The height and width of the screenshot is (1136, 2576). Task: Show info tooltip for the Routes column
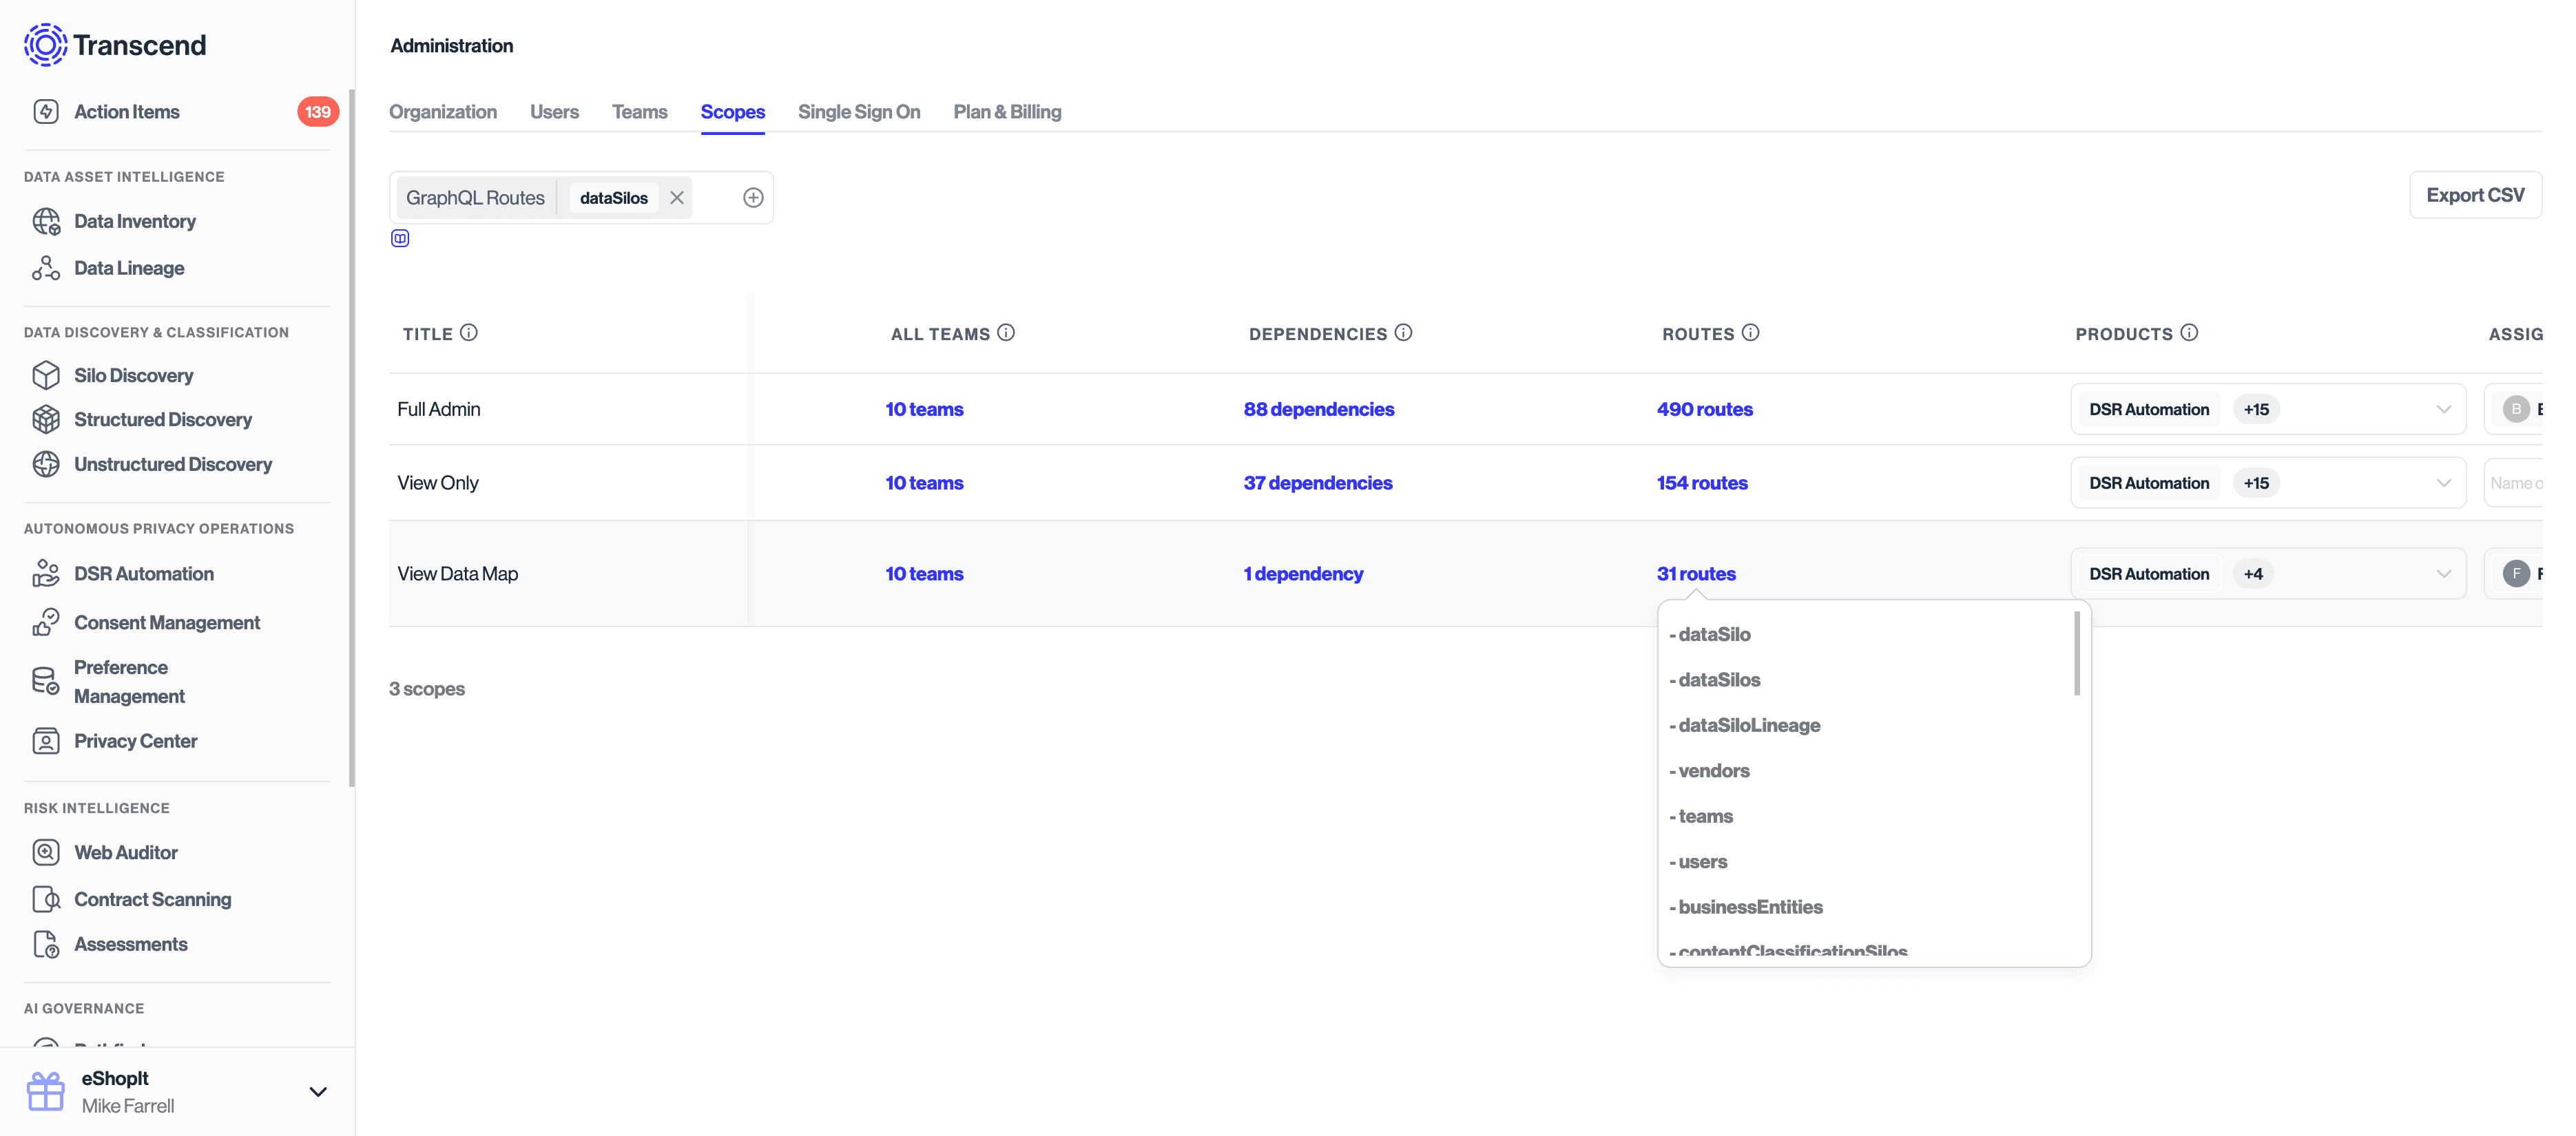1750,333
